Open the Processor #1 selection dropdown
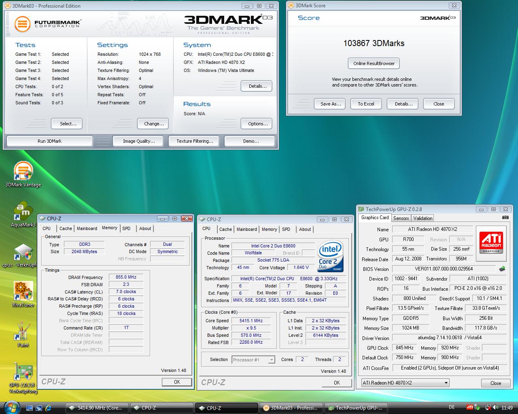This screenshot has height=414, width=518. tap(272, 360)
